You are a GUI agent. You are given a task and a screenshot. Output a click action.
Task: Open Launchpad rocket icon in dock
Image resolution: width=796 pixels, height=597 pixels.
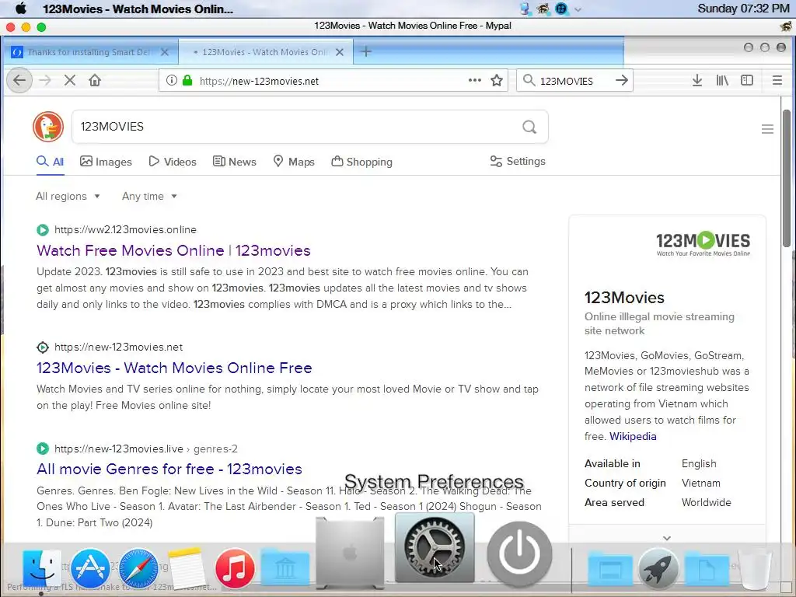point(658,568)
